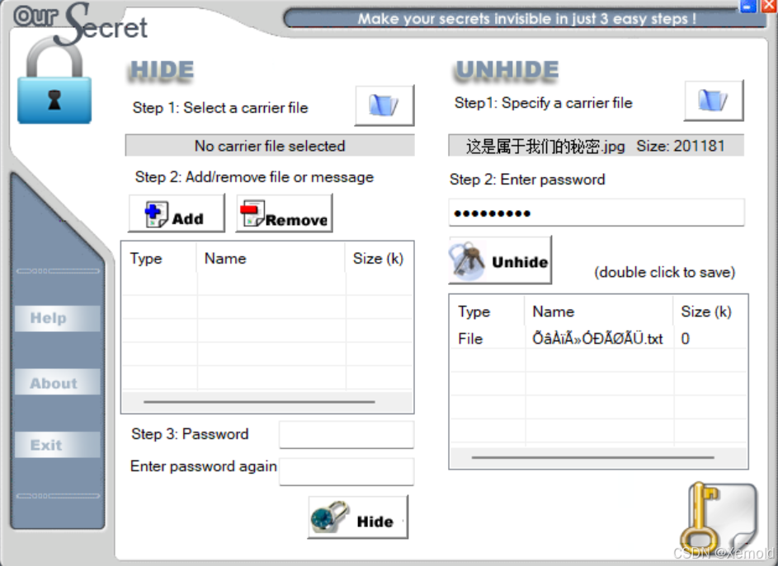The image size is (778, 566).
Task: Open the About sidebar item
Action: (x=58, y=382)
